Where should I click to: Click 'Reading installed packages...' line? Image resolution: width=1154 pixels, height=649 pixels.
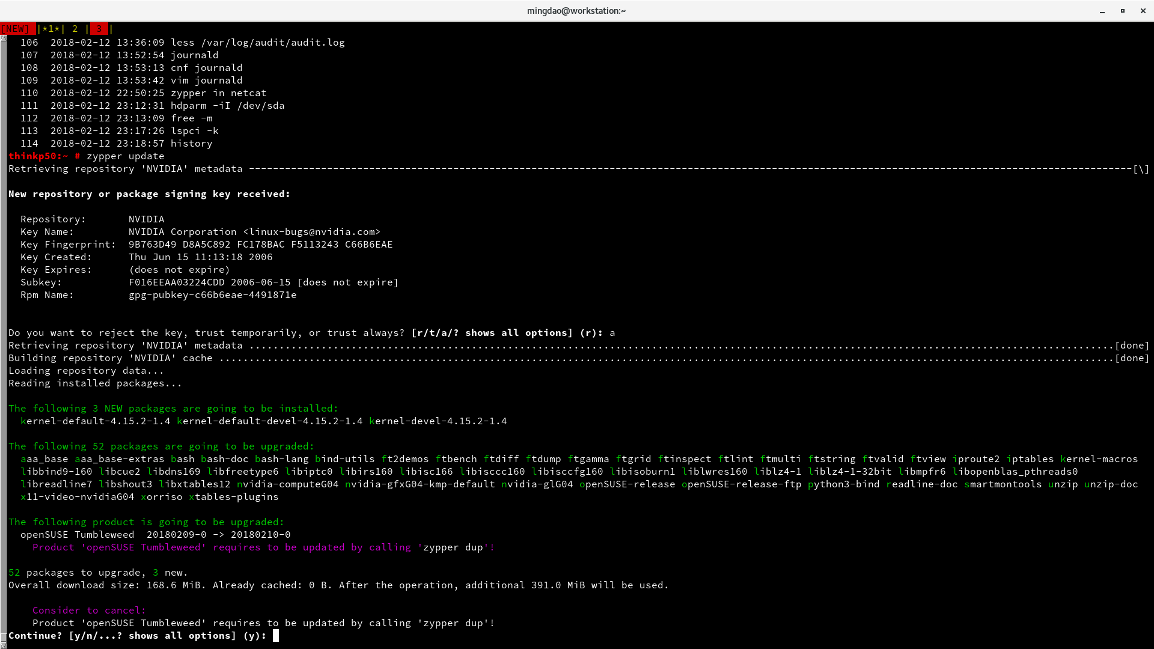96,383
